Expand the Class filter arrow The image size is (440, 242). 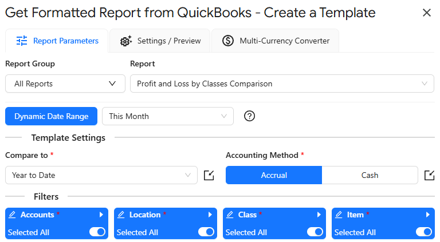pyautogui.click(x=319, y=215)
